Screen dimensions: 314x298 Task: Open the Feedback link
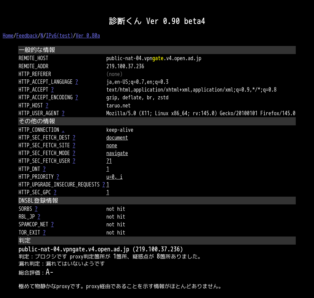point(26,35)
